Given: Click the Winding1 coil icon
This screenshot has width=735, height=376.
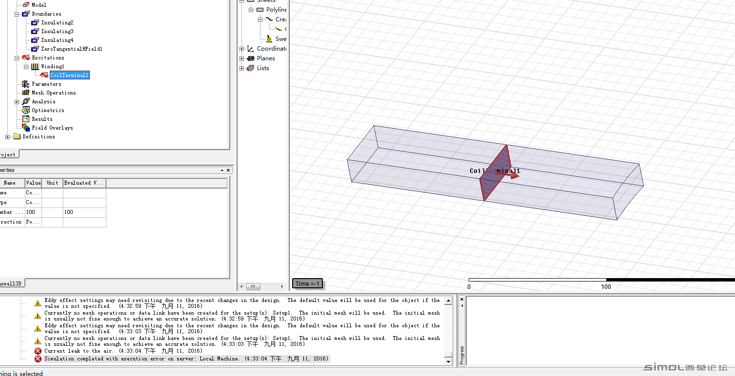Looking at the screenshot, I should 35,66.
